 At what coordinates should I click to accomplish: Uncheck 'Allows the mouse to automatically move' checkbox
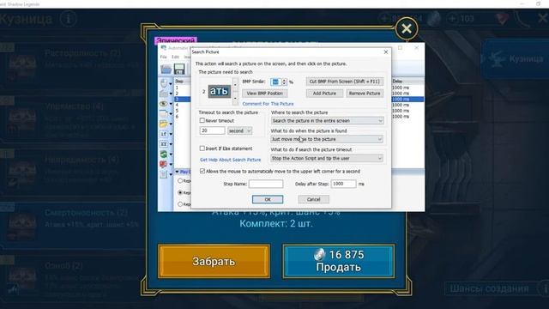click(x=202, y=171)
